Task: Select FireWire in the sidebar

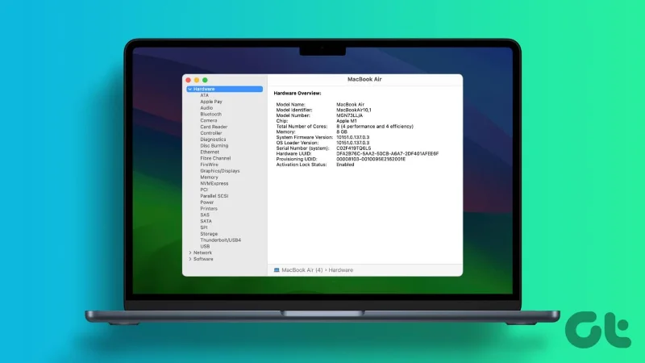Action: click(x=209, y=165)
